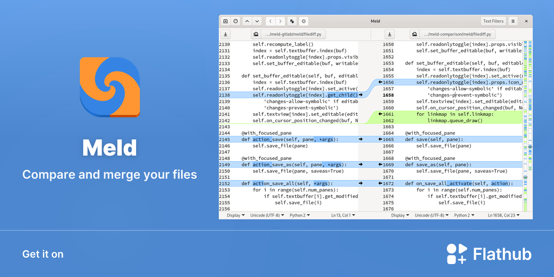This screenshot has width=554, height=277.
Task: Click right pane def save(self, pane) line 1665
Action: (x=434, y=139)
